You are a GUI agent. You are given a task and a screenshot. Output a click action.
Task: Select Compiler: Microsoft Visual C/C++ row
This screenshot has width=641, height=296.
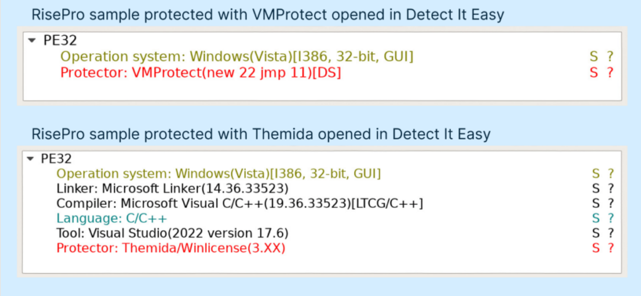pos(240,203)
